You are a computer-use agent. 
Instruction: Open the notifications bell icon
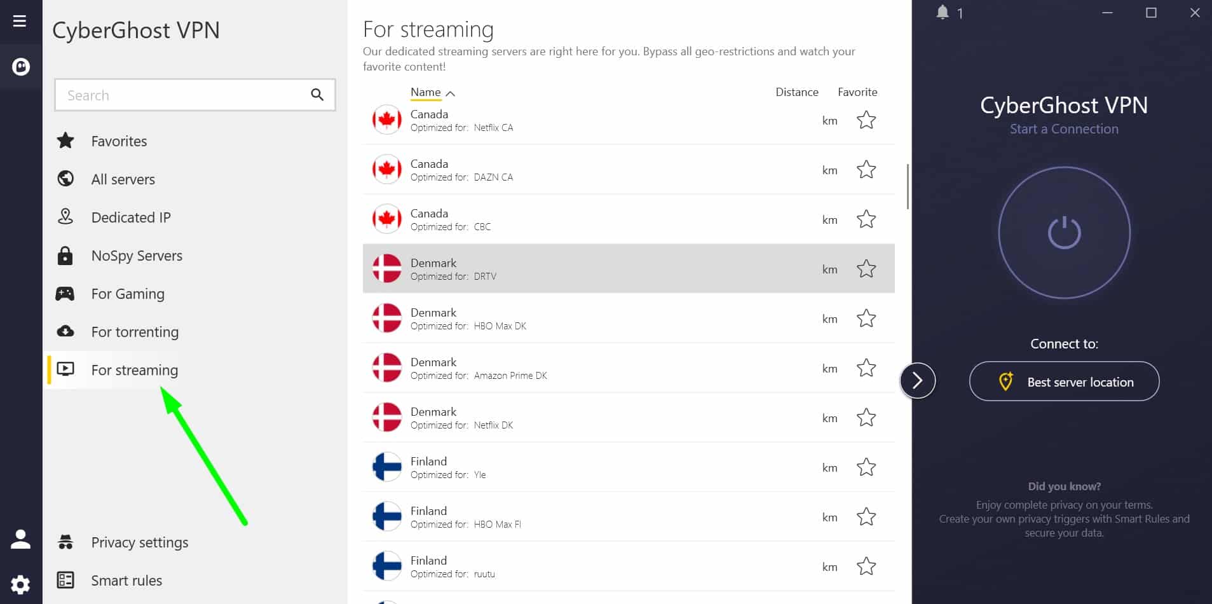(943, 13)
